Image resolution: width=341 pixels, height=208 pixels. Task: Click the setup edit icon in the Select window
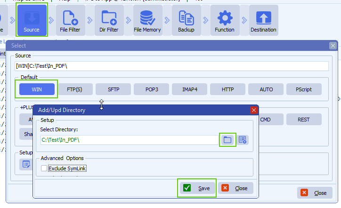click(x=26, y=164)
